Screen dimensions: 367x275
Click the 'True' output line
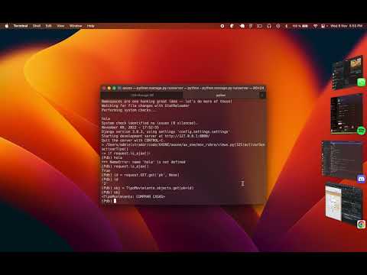106,170
